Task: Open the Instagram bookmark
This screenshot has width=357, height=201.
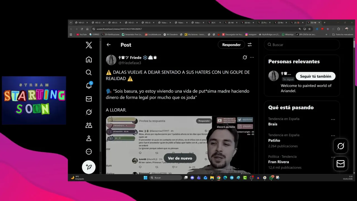Action: [x=251, y=35]
